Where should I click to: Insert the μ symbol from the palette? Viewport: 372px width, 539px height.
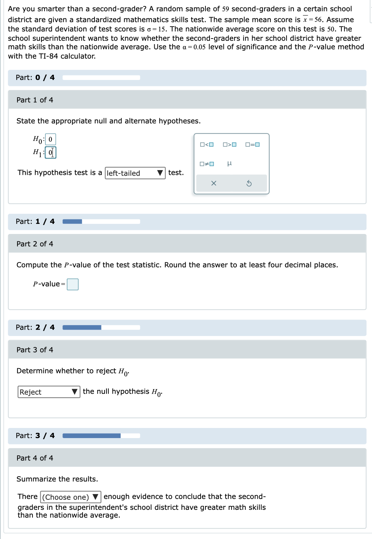229,163
